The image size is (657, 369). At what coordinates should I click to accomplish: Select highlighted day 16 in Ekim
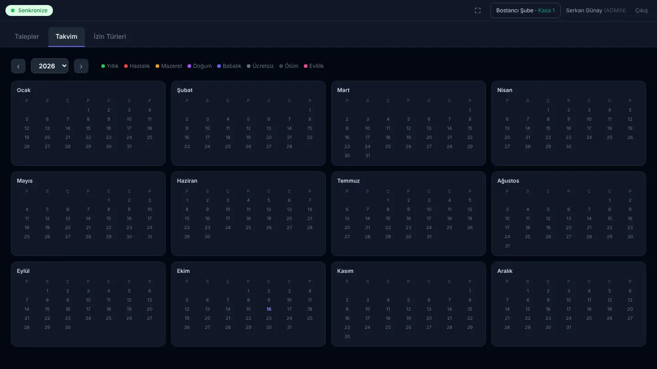click(269, 309)
